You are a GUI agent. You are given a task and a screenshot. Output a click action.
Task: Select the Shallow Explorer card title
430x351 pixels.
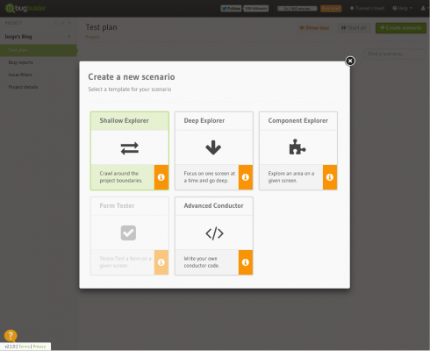click(x=124, y=120)
